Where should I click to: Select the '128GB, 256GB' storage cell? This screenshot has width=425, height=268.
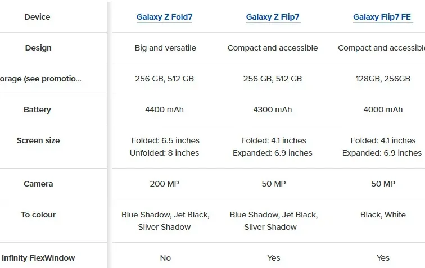tap(383, 79)
